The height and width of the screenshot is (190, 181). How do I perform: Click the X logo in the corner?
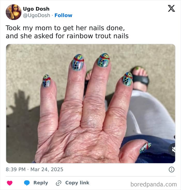(171, 9)
